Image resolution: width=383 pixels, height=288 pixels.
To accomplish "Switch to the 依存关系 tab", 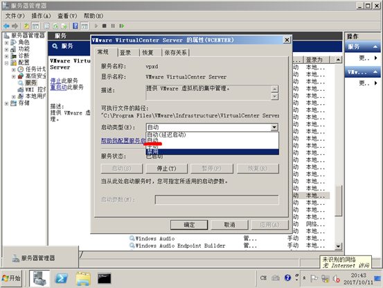I will 176,53.
